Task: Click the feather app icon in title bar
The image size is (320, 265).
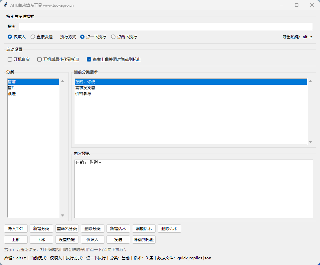Action: coord(6,5)
